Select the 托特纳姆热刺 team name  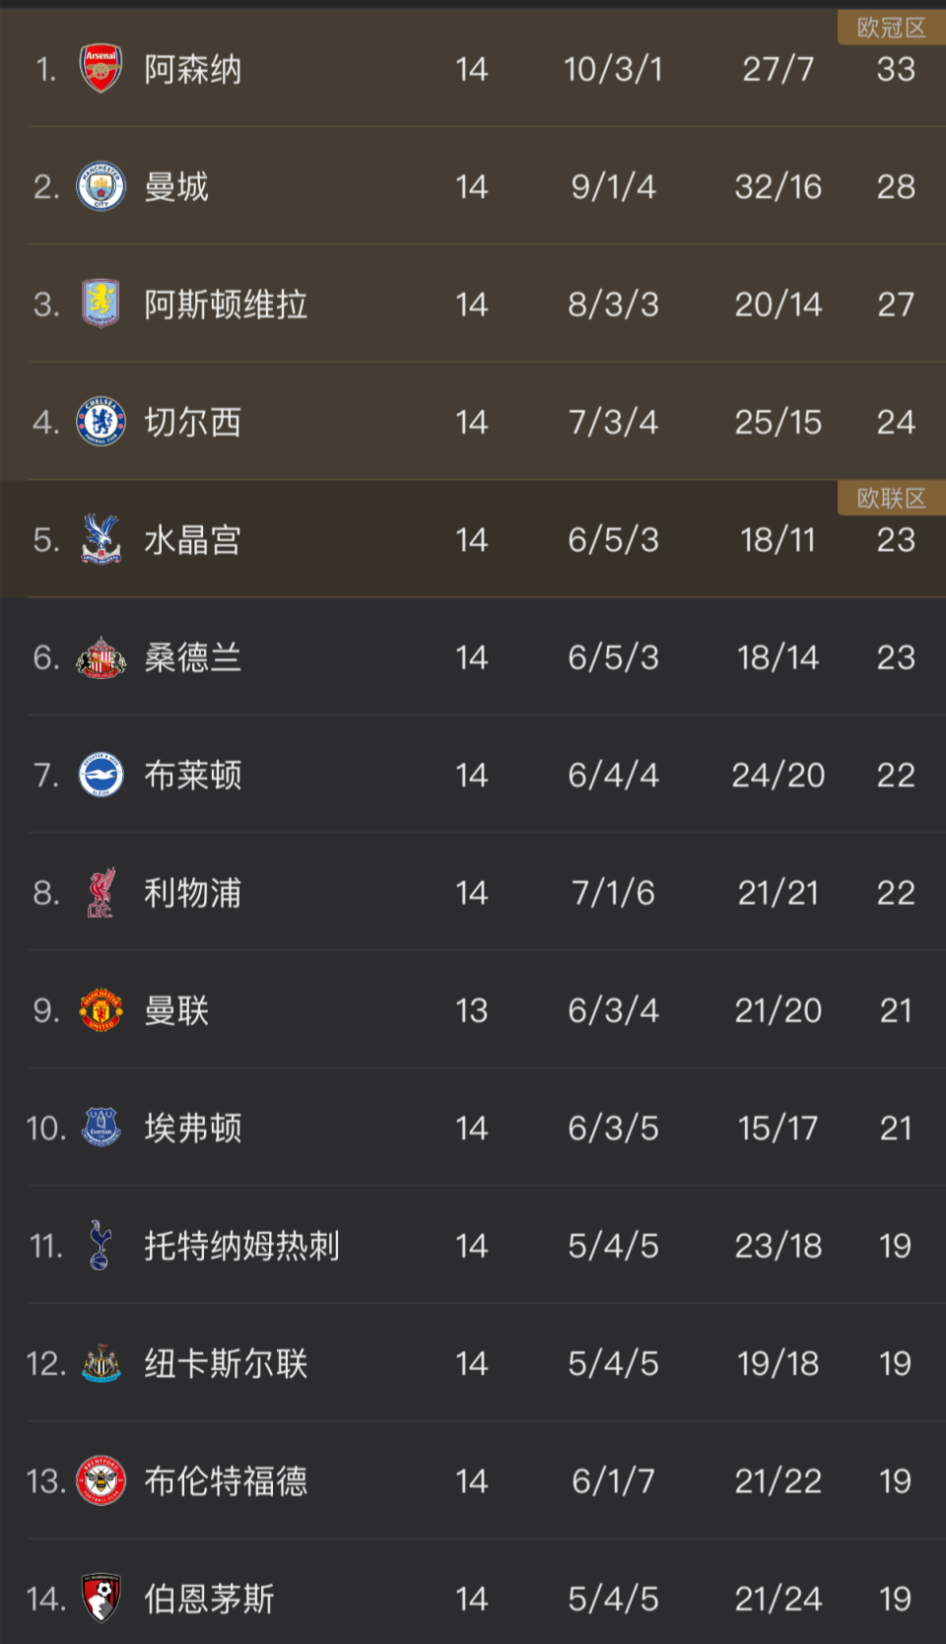coord(241,1246)
